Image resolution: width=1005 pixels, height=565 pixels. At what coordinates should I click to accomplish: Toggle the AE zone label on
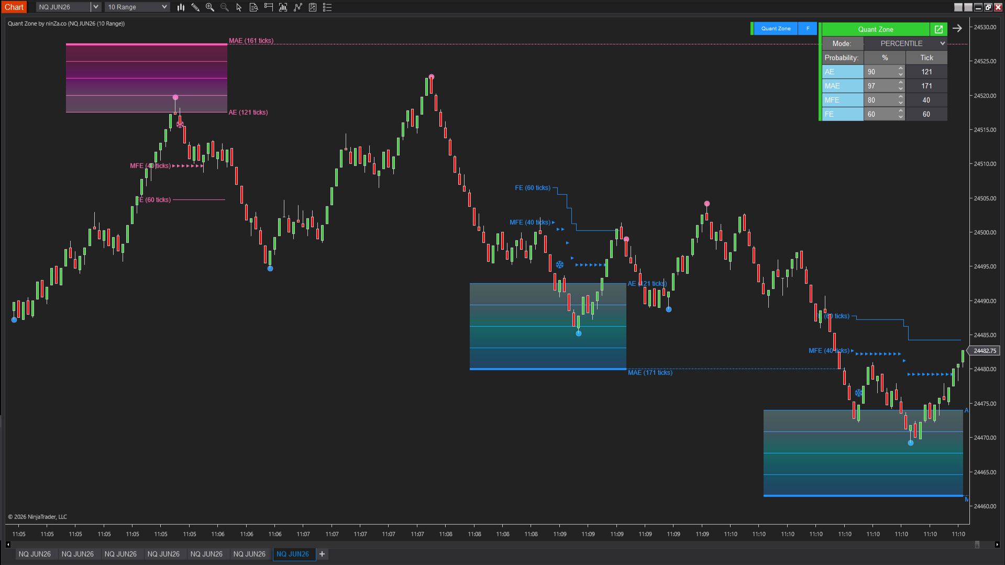point(842,72)
